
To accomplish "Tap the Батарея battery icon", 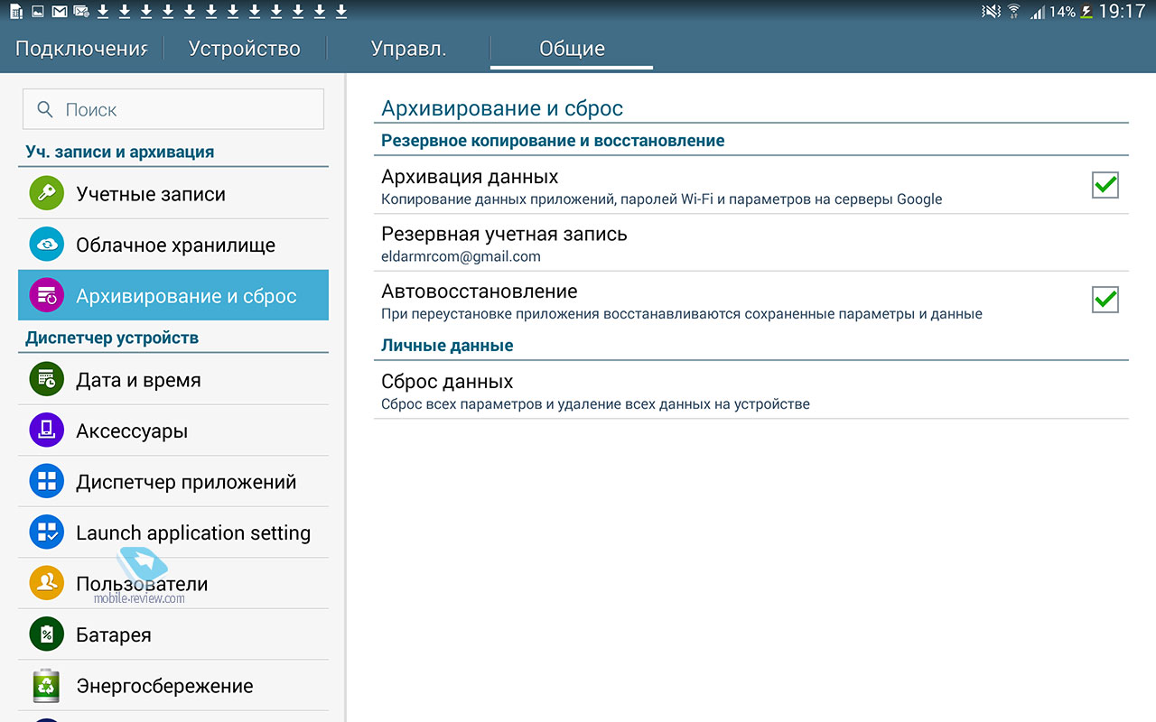I will (46, 634).
